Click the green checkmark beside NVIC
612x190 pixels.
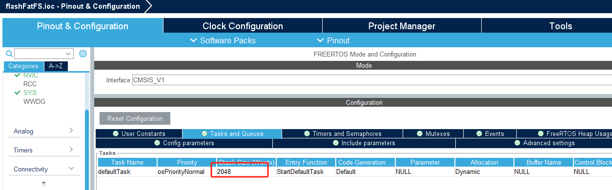coord(18,75)
